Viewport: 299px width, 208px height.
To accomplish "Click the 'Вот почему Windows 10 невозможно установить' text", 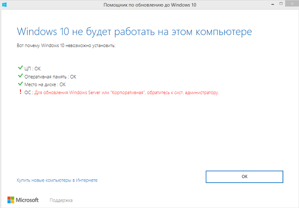I will (x=66, y=46).
